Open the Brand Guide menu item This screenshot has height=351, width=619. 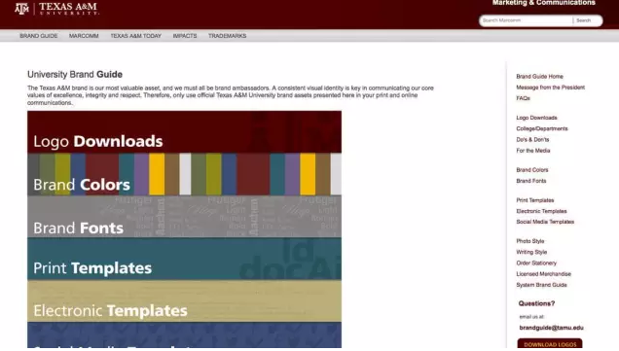pos(39,36)
